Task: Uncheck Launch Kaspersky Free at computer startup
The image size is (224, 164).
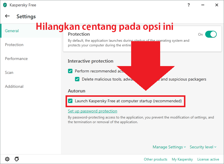Action: point(70,101)
